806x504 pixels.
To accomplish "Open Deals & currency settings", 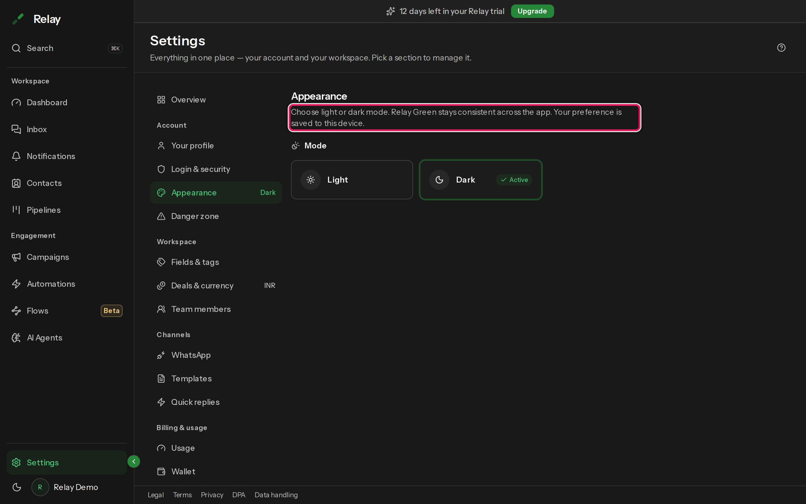I will click(x=216, y=286).
